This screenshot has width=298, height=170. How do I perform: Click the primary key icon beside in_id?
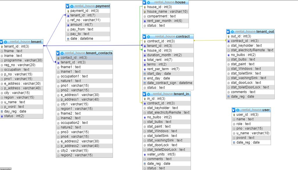click(145, 99)
